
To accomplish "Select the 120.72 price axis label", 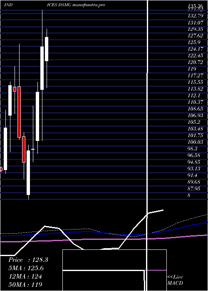I will pyautogui.click(x=195, y=62).
